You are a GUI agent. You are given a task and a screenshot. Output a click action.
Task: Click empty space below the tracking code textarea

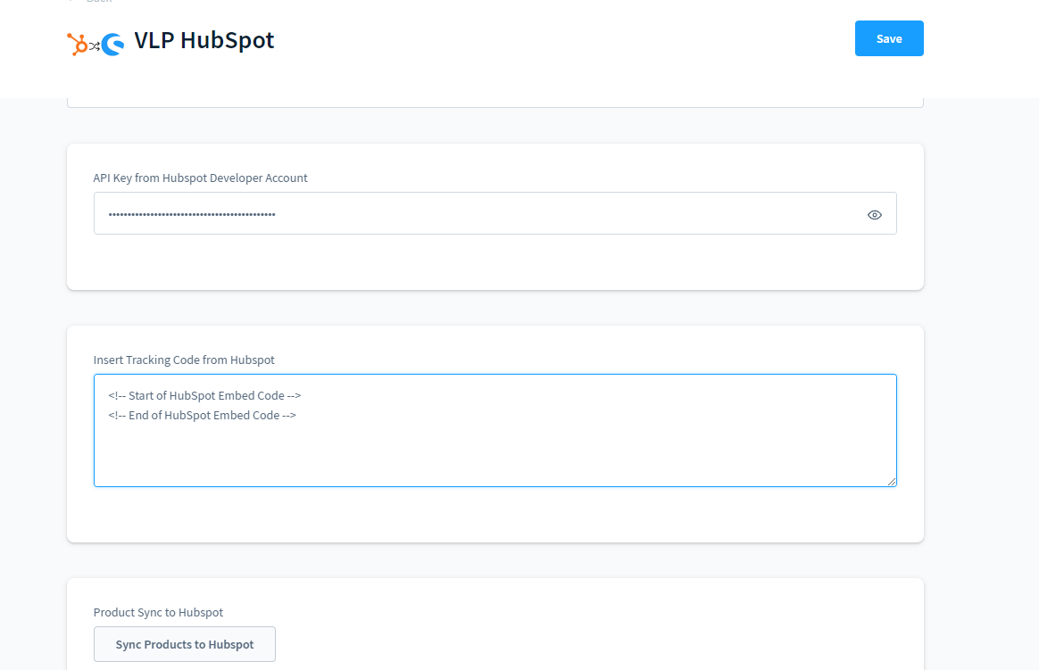[x=495, y=515]
